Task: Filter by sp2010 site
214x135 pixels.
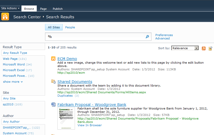Action: 8,104
